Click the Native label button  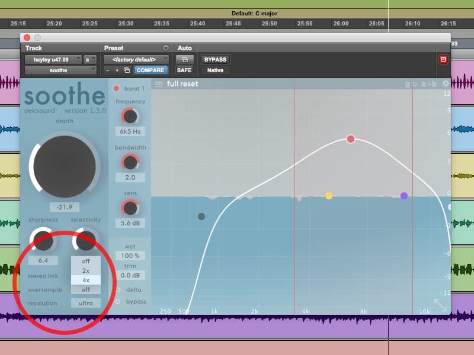tap(215, 70)
